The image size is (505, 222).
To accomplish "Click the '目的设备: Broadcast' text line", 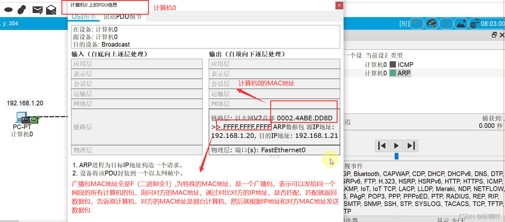I will [x=101, y=44].
